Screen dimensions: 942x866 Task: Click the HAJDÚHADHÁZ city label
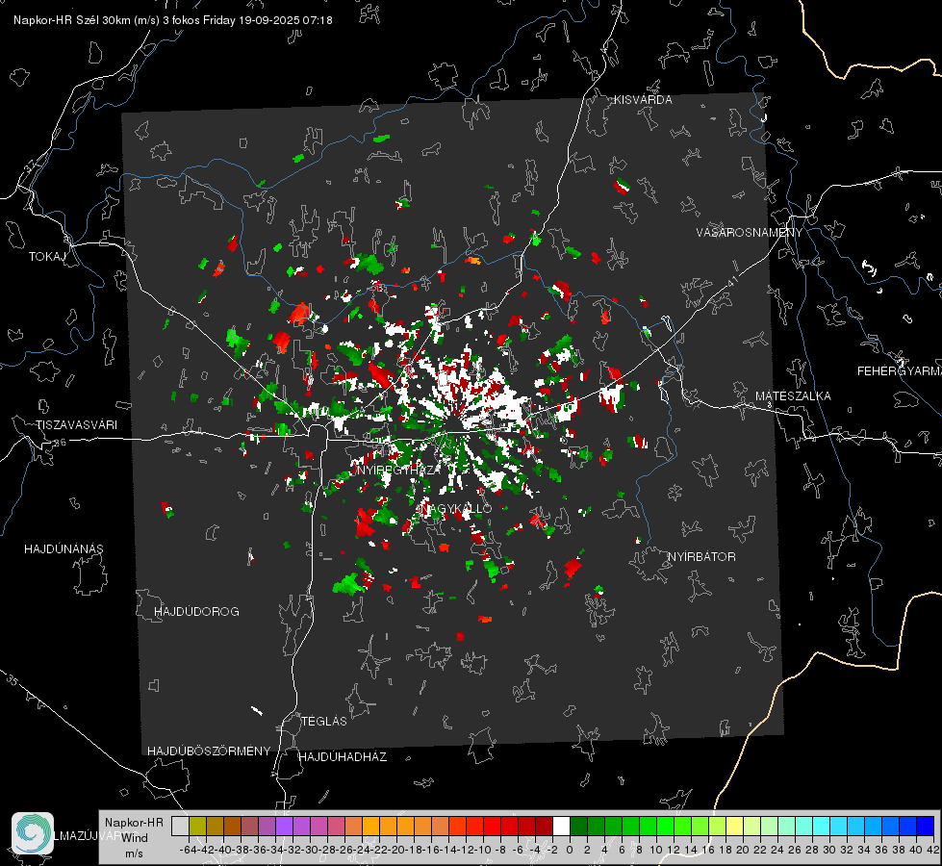pos(343,757)
